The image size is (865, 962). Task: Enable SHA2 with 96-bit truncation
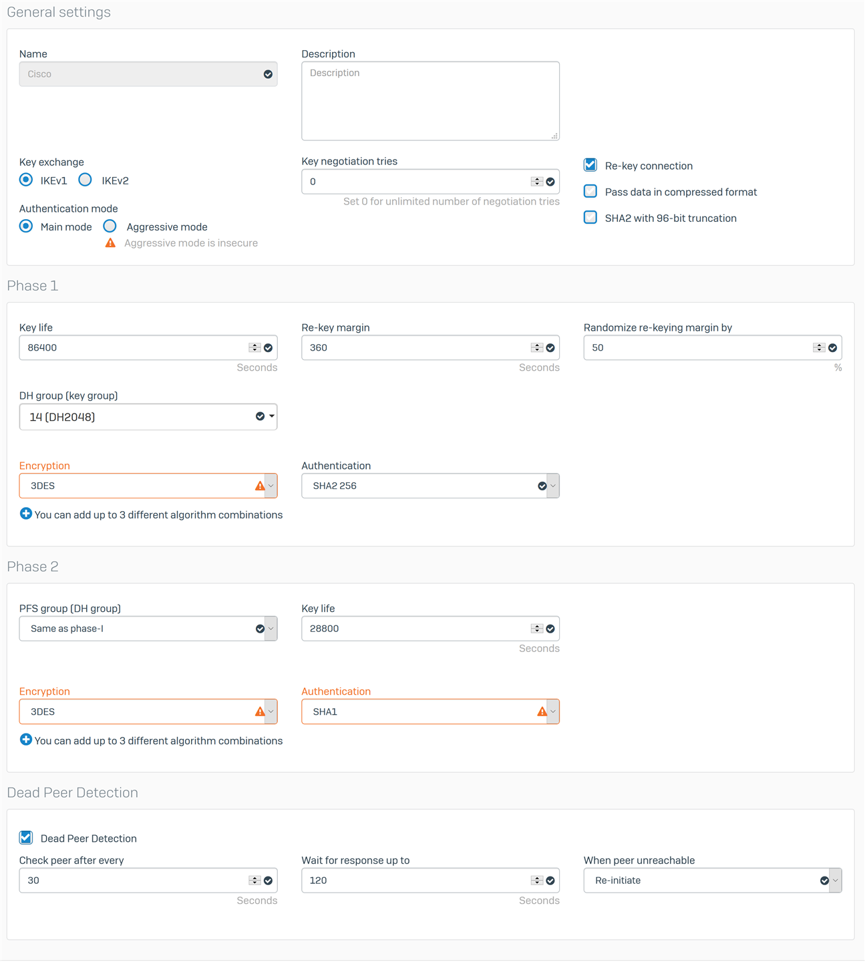point(590,217)
